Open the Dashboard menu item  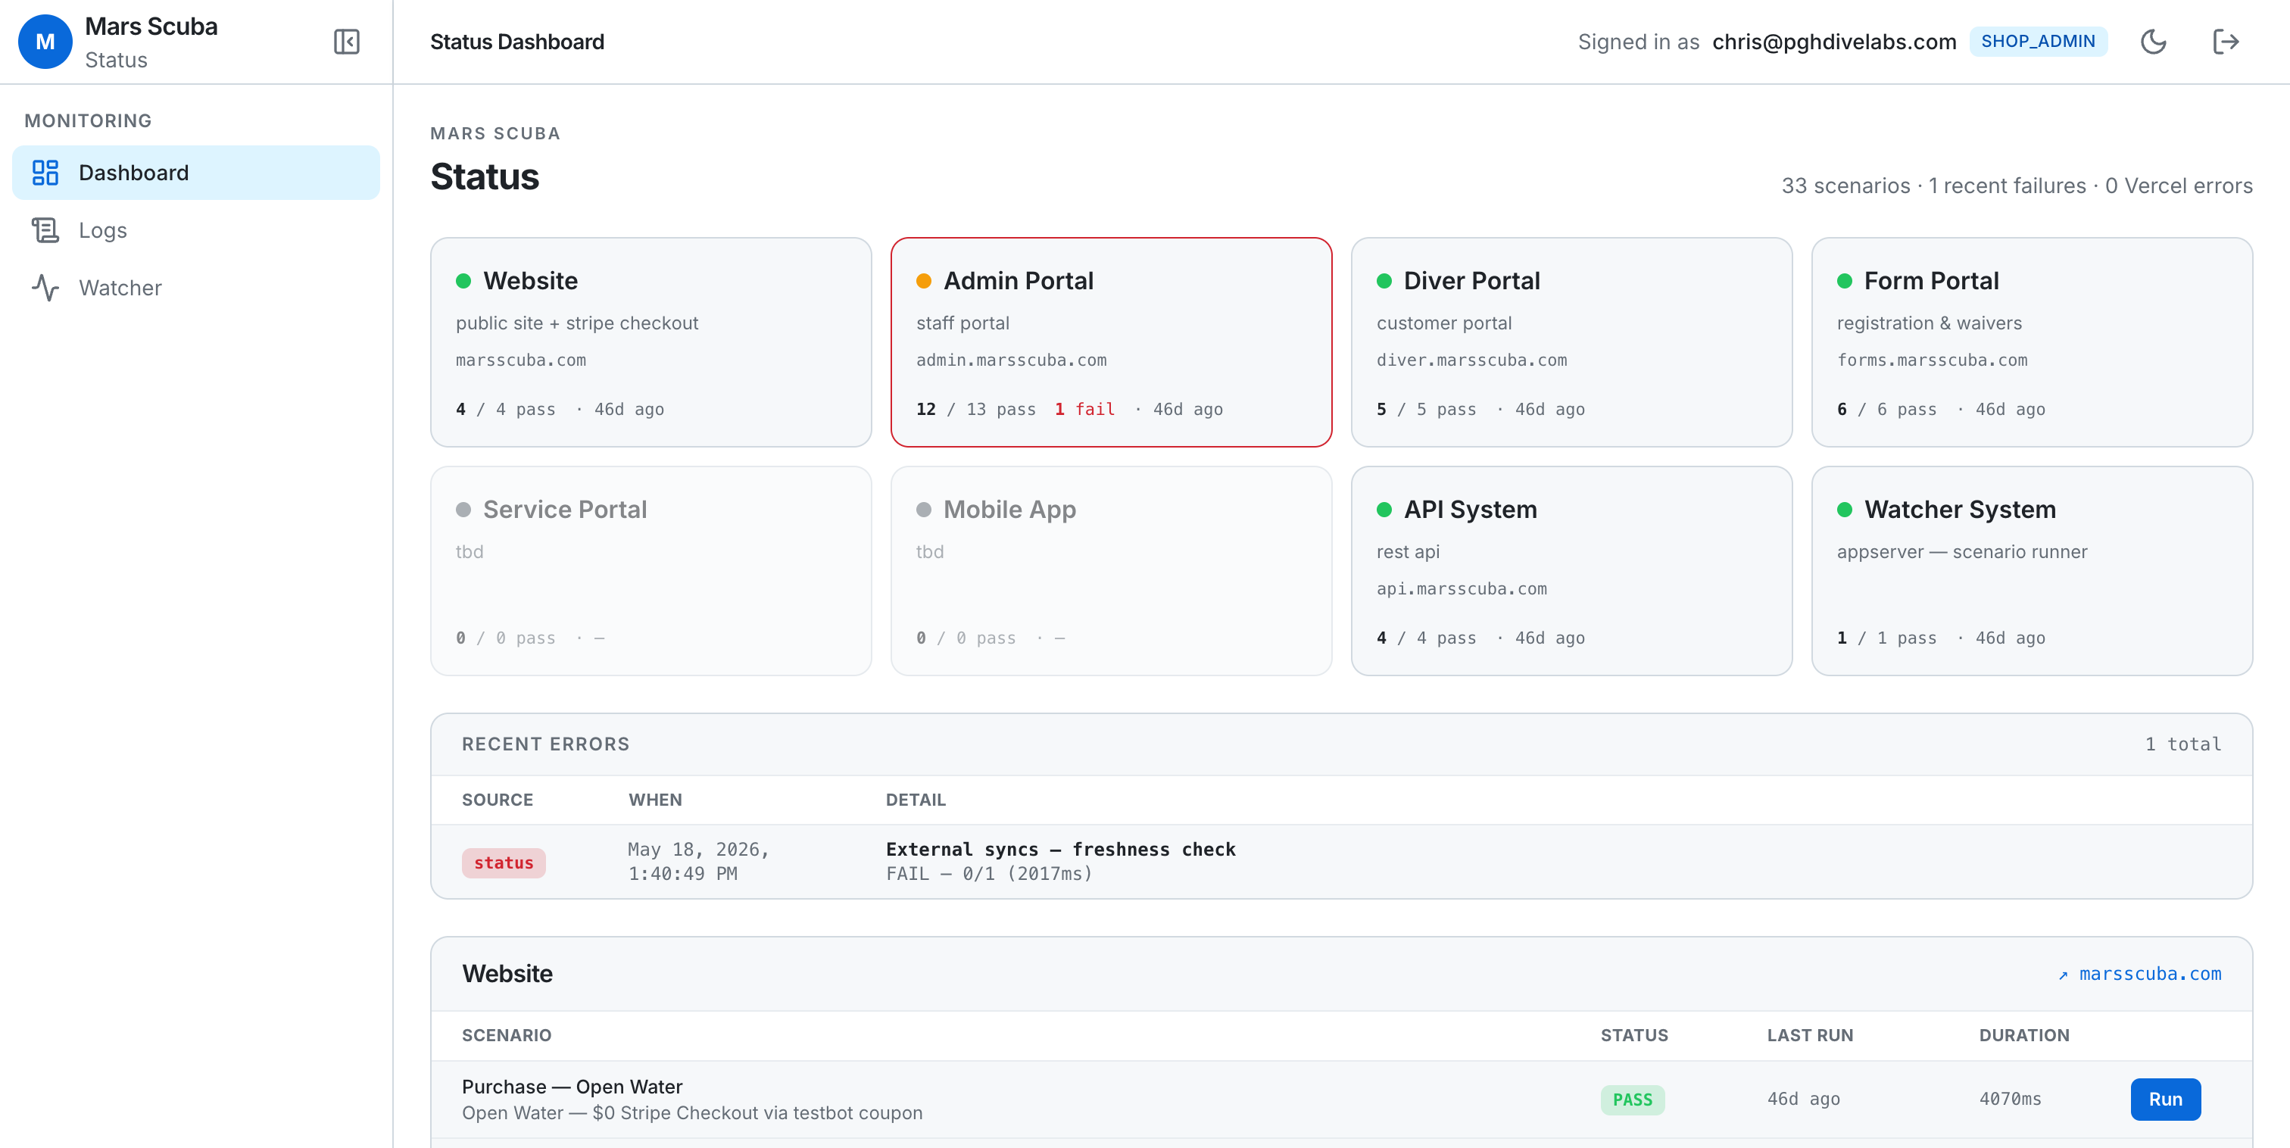(x=195, y=173)
